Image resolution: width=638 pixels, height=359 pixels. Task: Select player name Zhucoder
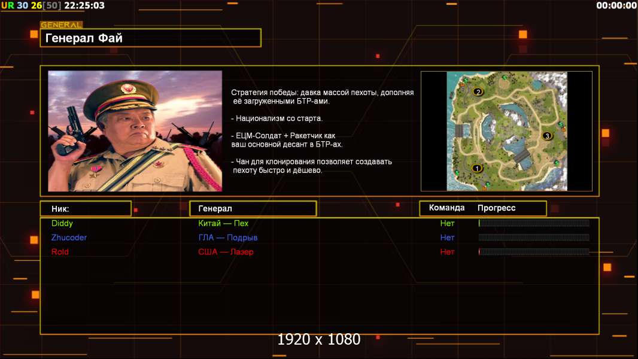69,238
